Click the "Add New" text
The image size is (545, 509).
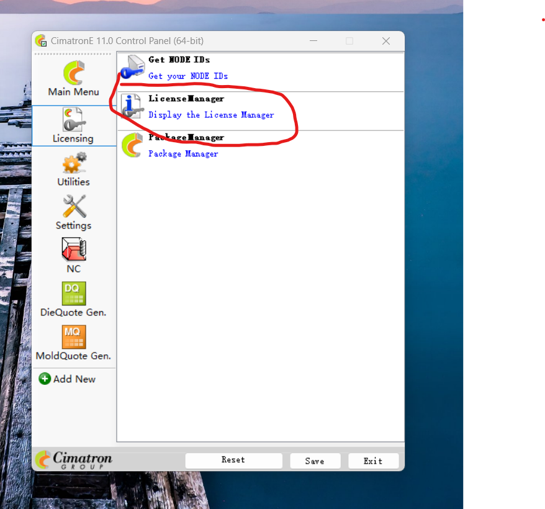coord(74,379)
